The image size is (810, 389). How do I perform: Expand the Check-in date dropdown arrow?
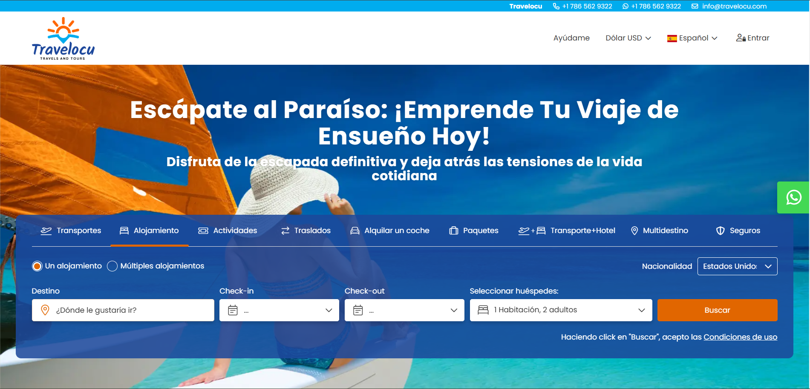coord(329,310)
